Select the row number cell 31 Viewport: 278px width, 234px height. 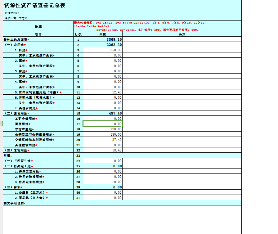click(78, 198)
